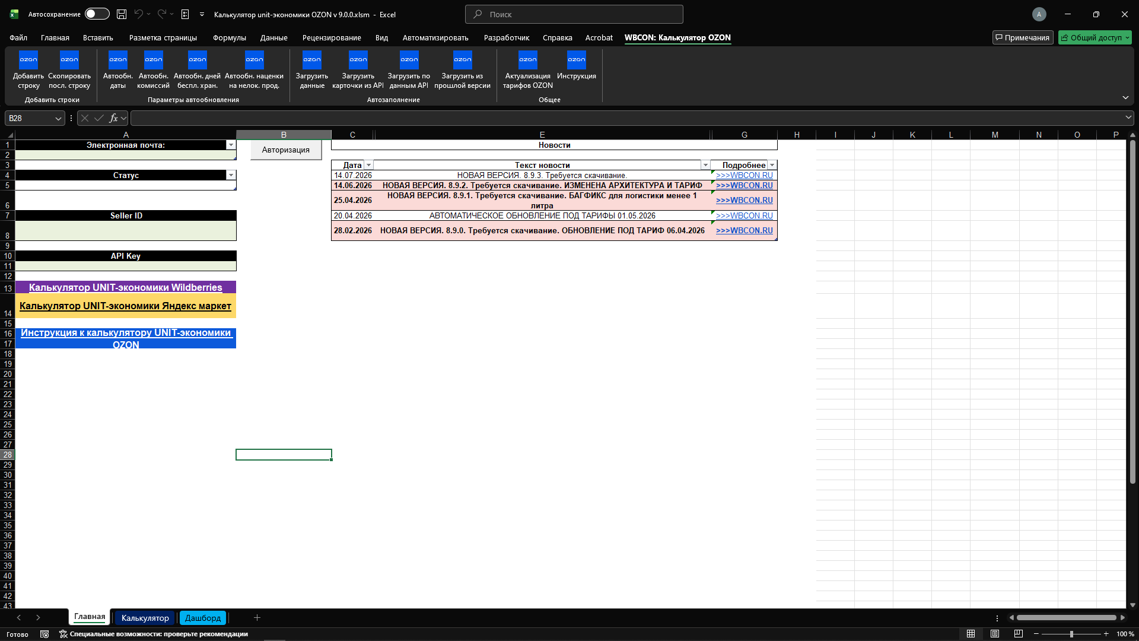Viewport: 1139px width, 641px height.
Task: Click the horizontal scrollbar thumb
Action: click(1067, 618)
